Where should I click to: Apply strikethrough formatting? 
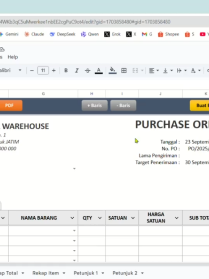[88, 71]
